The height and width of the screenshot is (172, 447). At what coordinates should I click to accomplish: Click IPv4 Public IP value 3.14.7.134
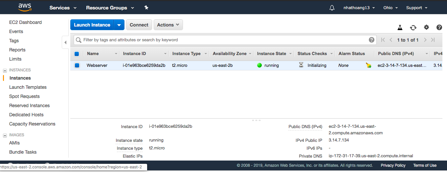click(339, 140)
